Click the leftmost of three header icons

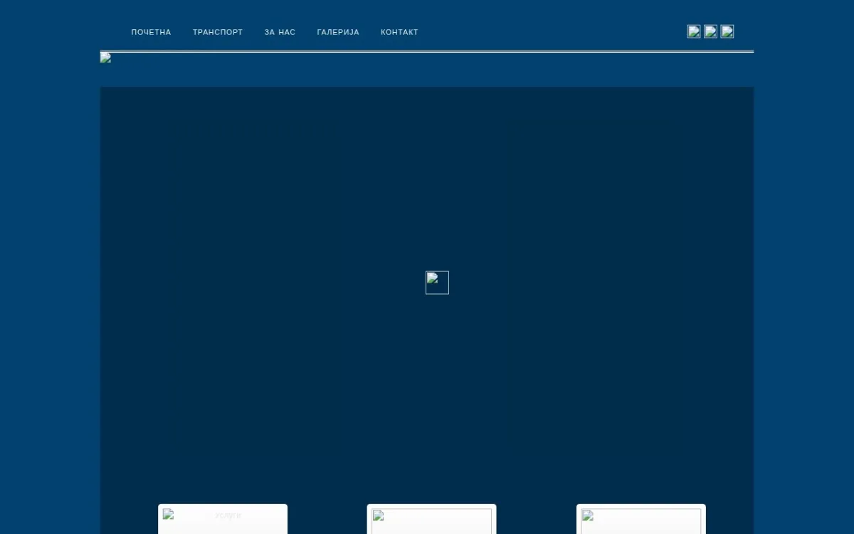pos(694,31)
